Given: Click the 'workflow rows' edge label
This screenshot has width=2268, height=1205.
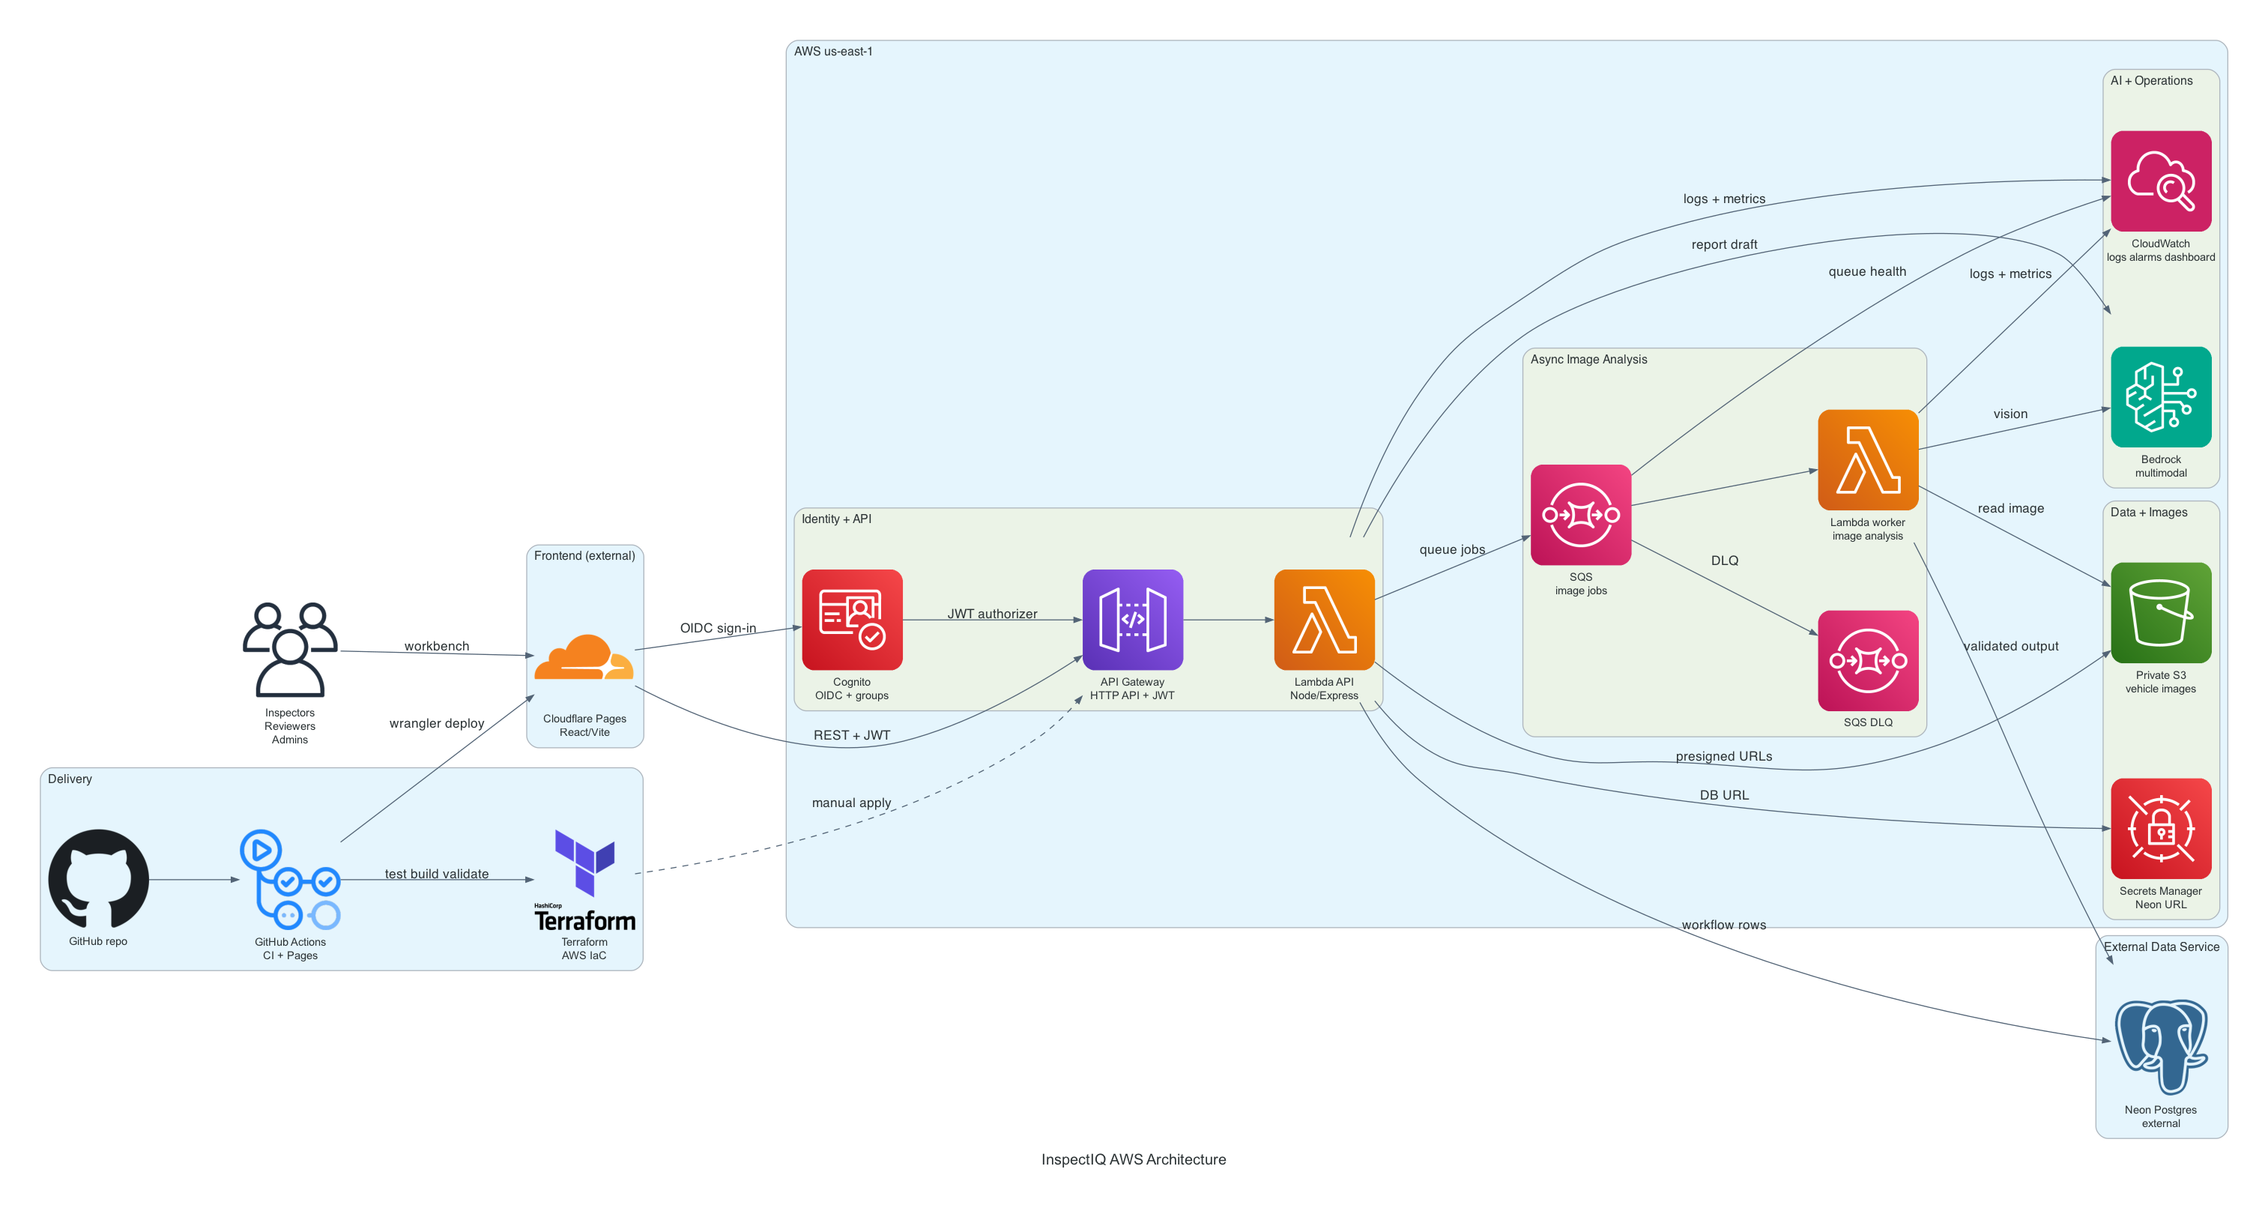Looking at the screenshot, I should tap(1724, 925).
